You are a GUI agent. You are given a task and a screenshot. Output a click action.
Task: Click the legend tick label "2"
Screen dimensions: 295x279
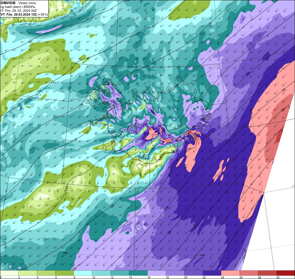(x=19, y=277)
